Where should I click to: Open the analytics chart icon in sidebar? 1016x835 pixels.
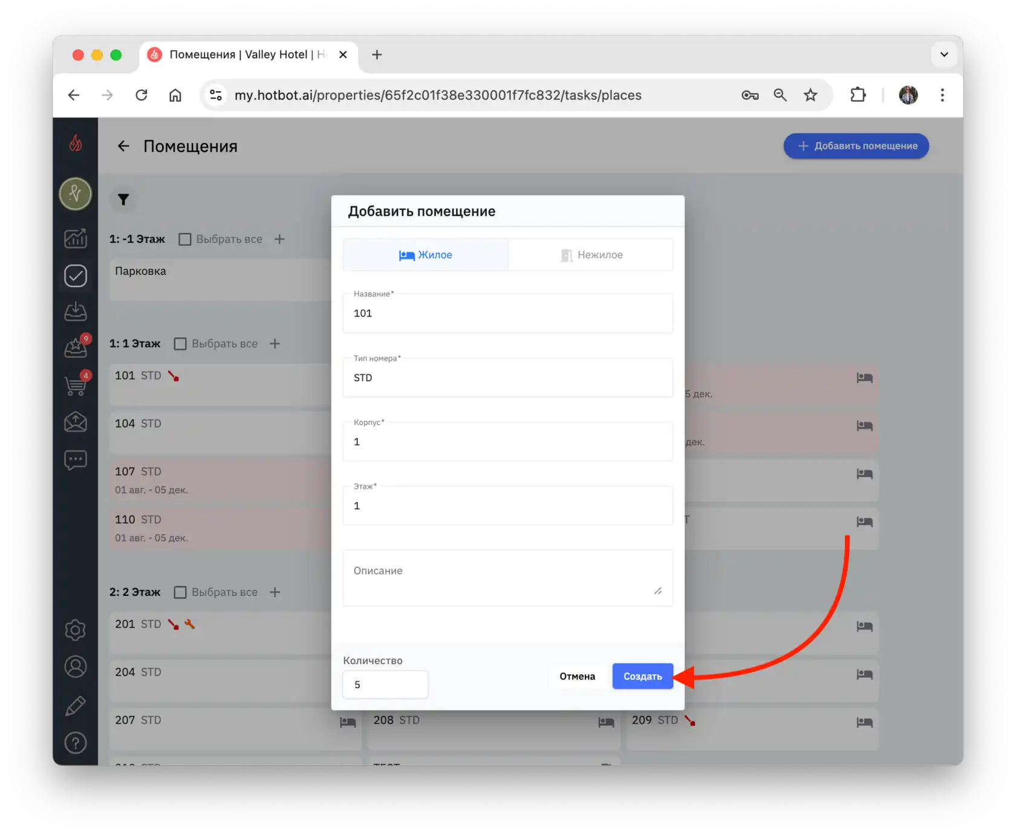coord(76,238)
